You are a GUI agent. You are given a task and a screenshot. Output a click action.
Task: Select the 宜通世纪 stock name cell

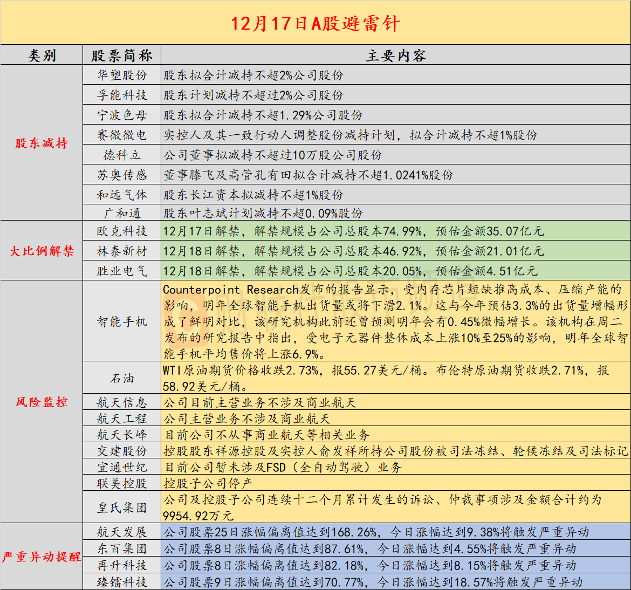click(x=122, y=466)
